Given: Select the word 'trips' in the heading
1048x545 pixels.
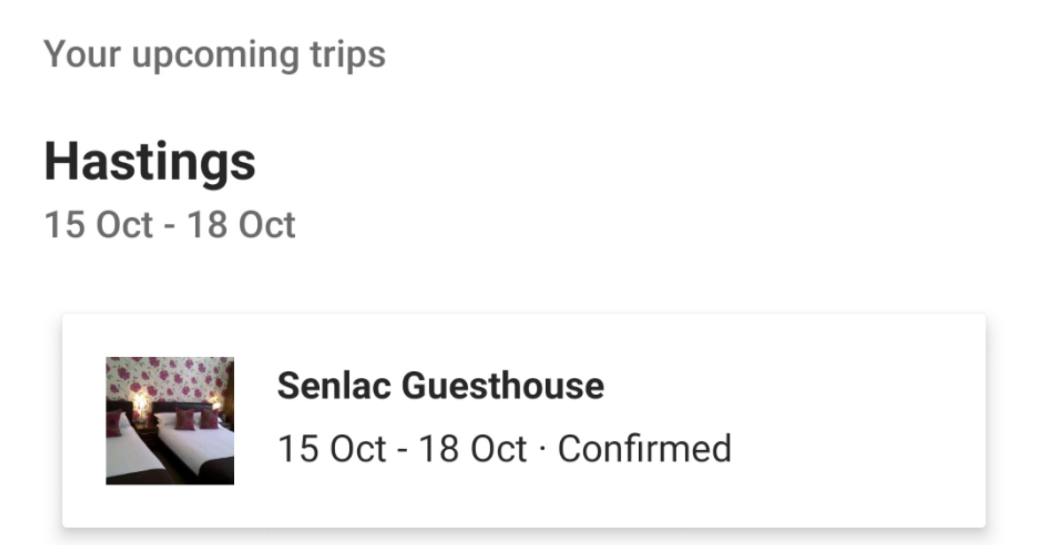Looking at the screenshot, I should click(x=347, y=54).
